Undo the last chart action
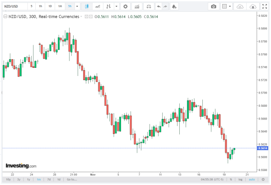The height and width of the screenshot is (185, 271). pos(158,7)
